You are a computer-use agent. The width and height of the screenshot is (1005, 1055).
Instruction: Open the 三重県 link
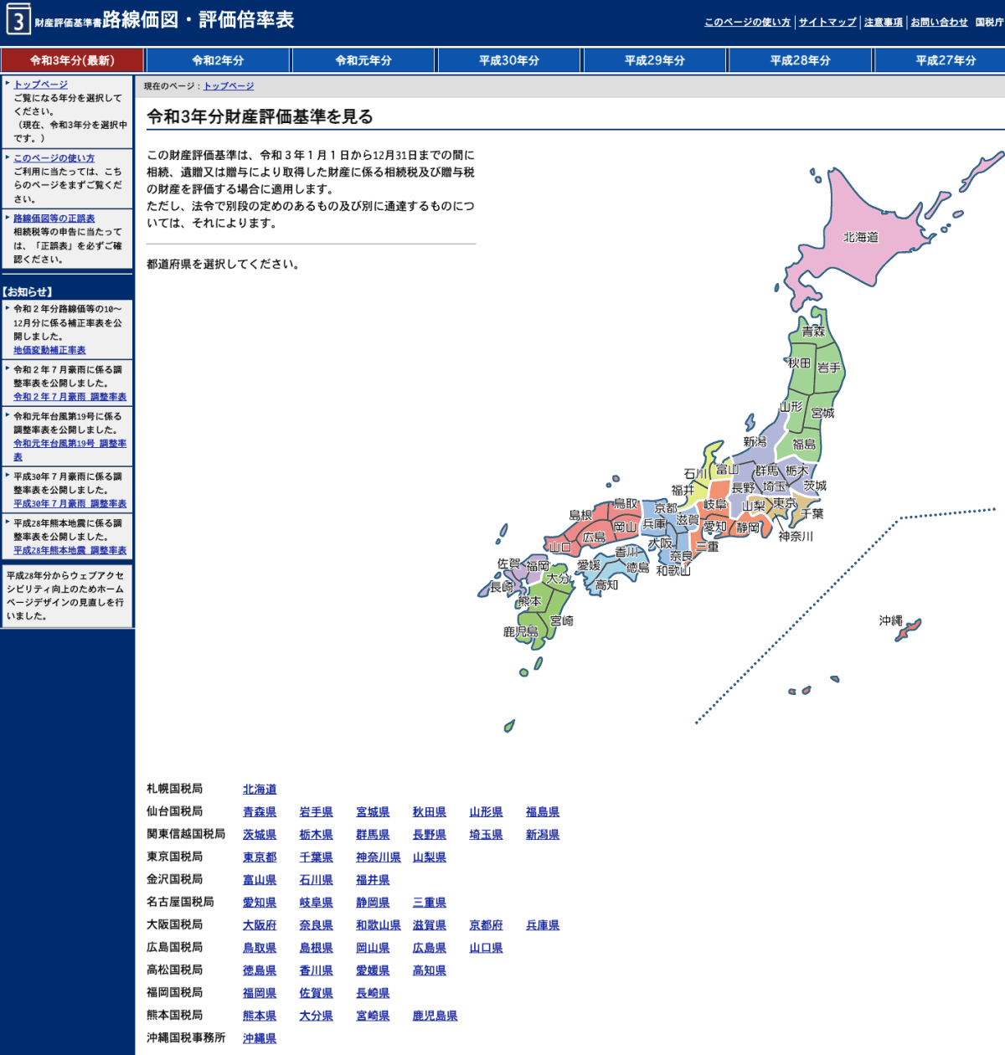click(x=430, y=903)
